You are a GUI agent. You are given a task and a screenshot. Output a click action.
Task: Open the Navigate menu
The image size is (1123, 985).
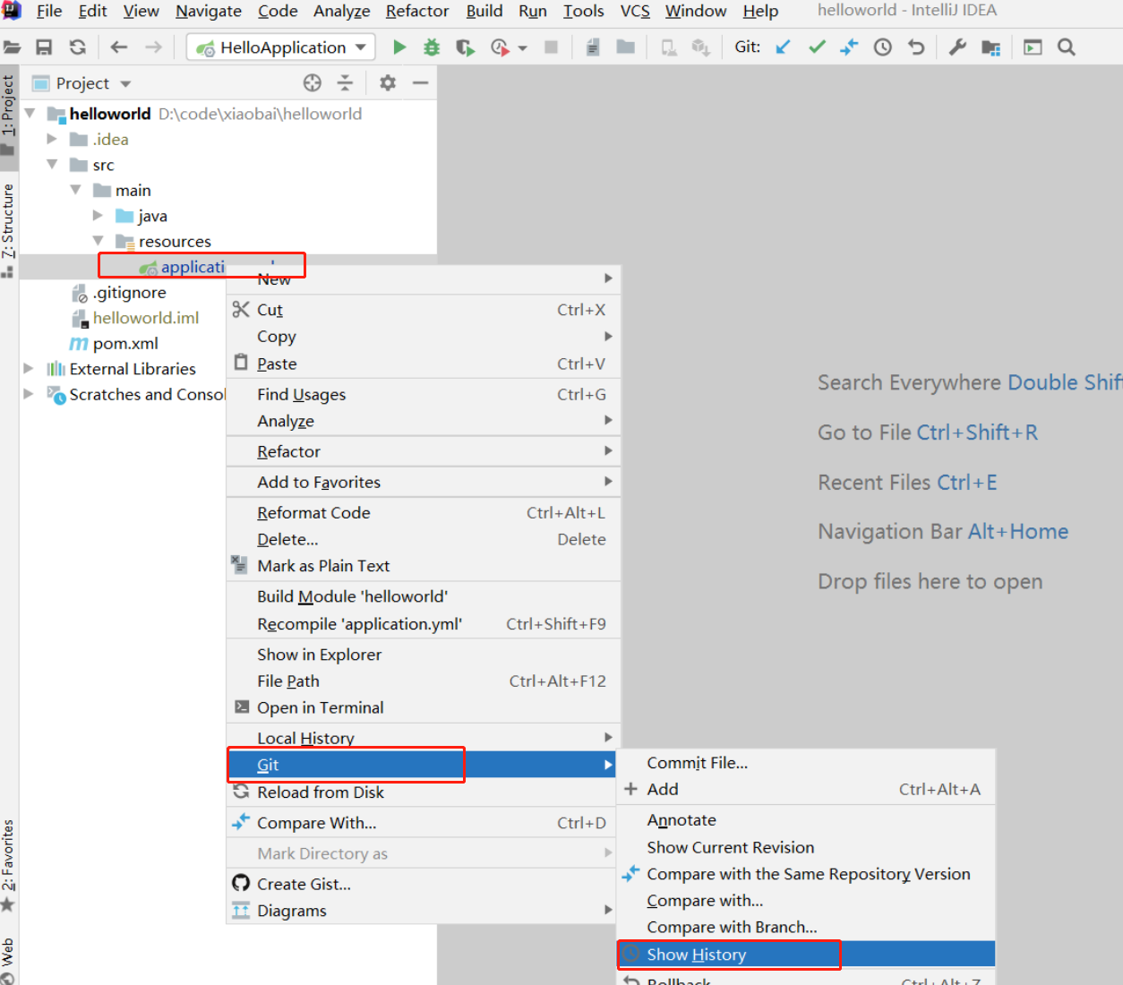[x=209, y=11]
